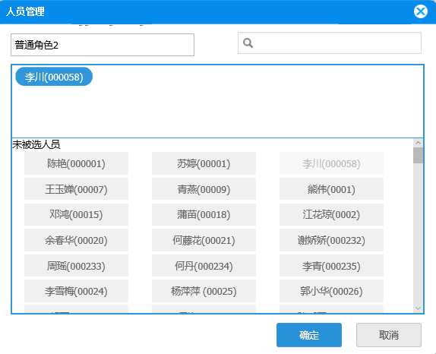The image size is (436, 354).
Task: Select 李雪梅(00024) entry
Action: pyautogui.click(x=76, y=291)
